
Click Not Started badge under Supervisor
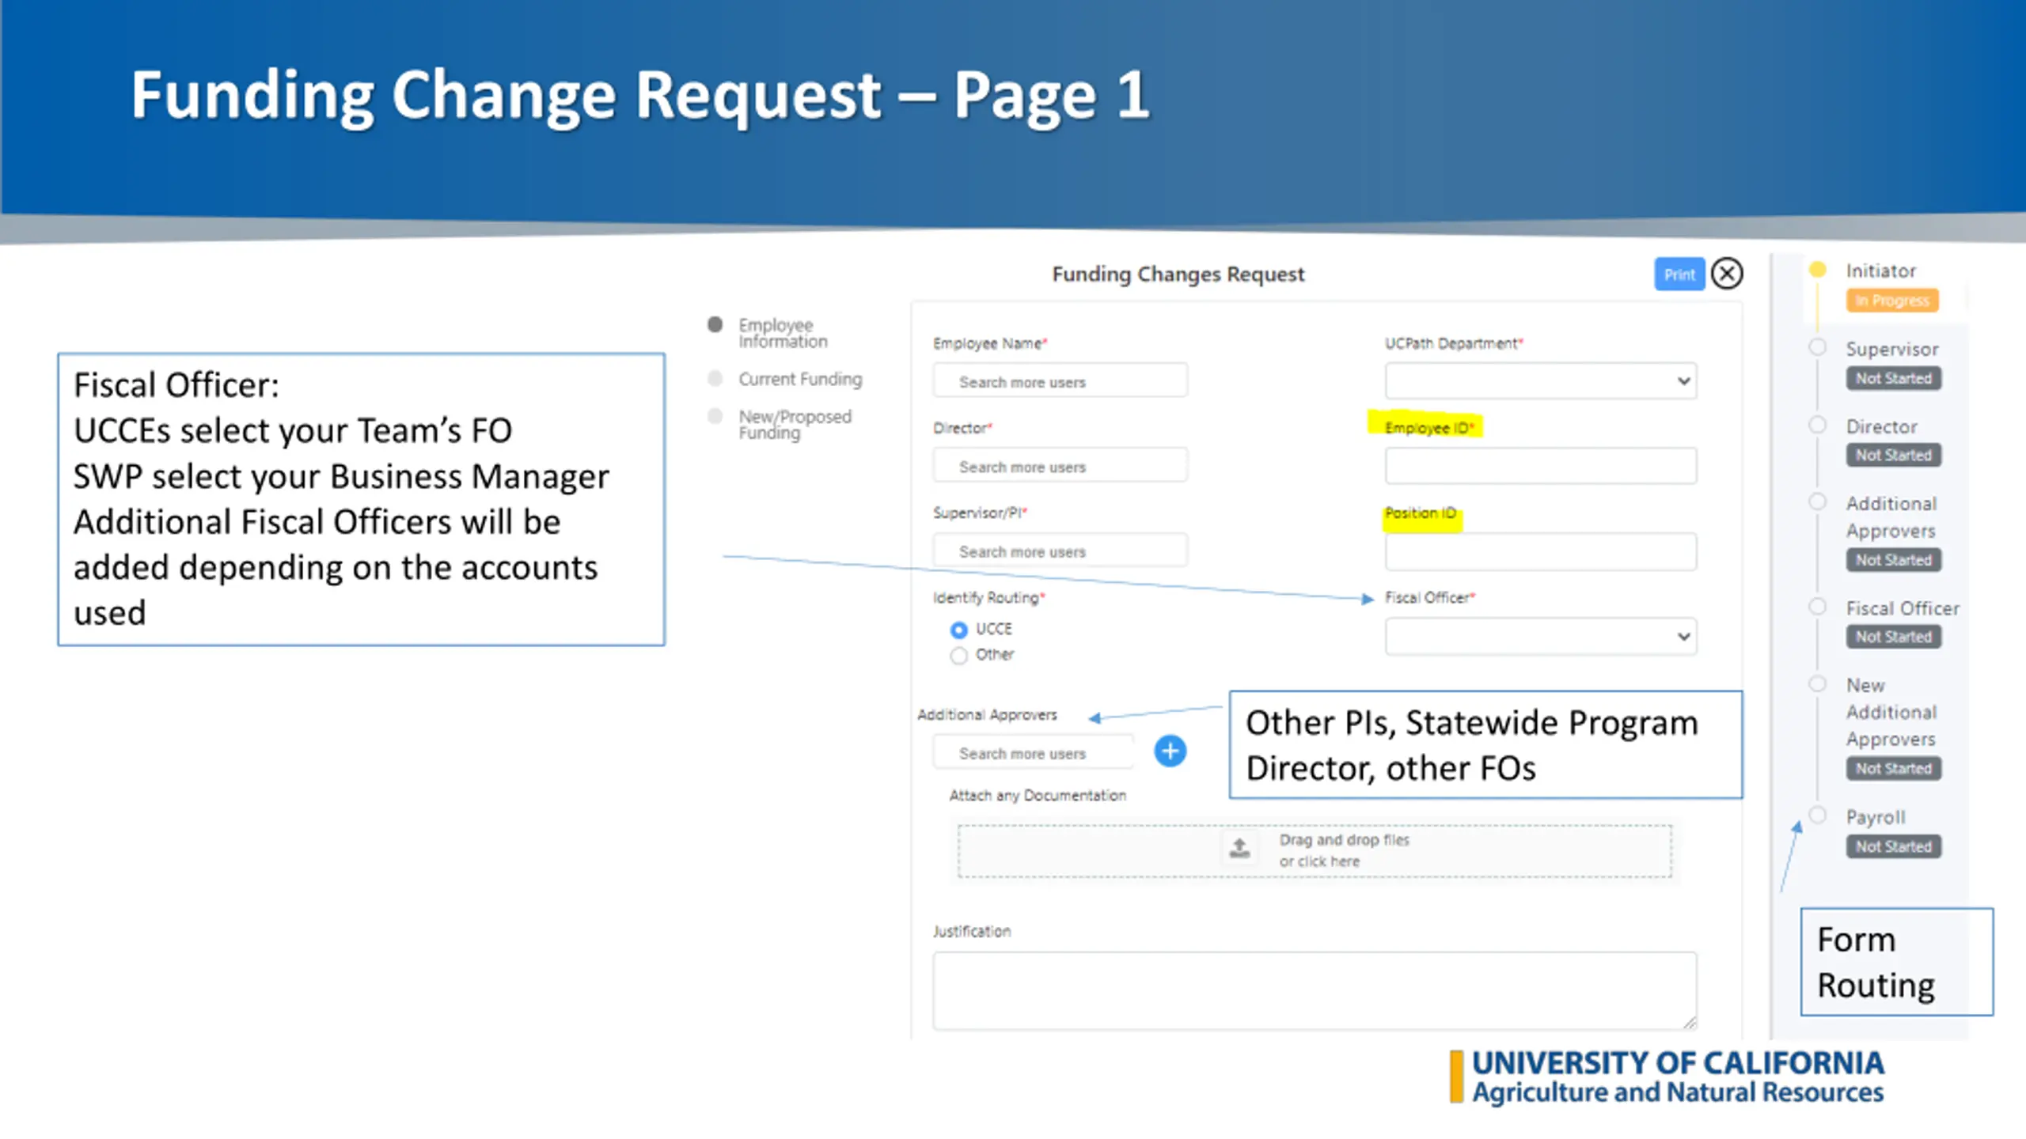1893,378
